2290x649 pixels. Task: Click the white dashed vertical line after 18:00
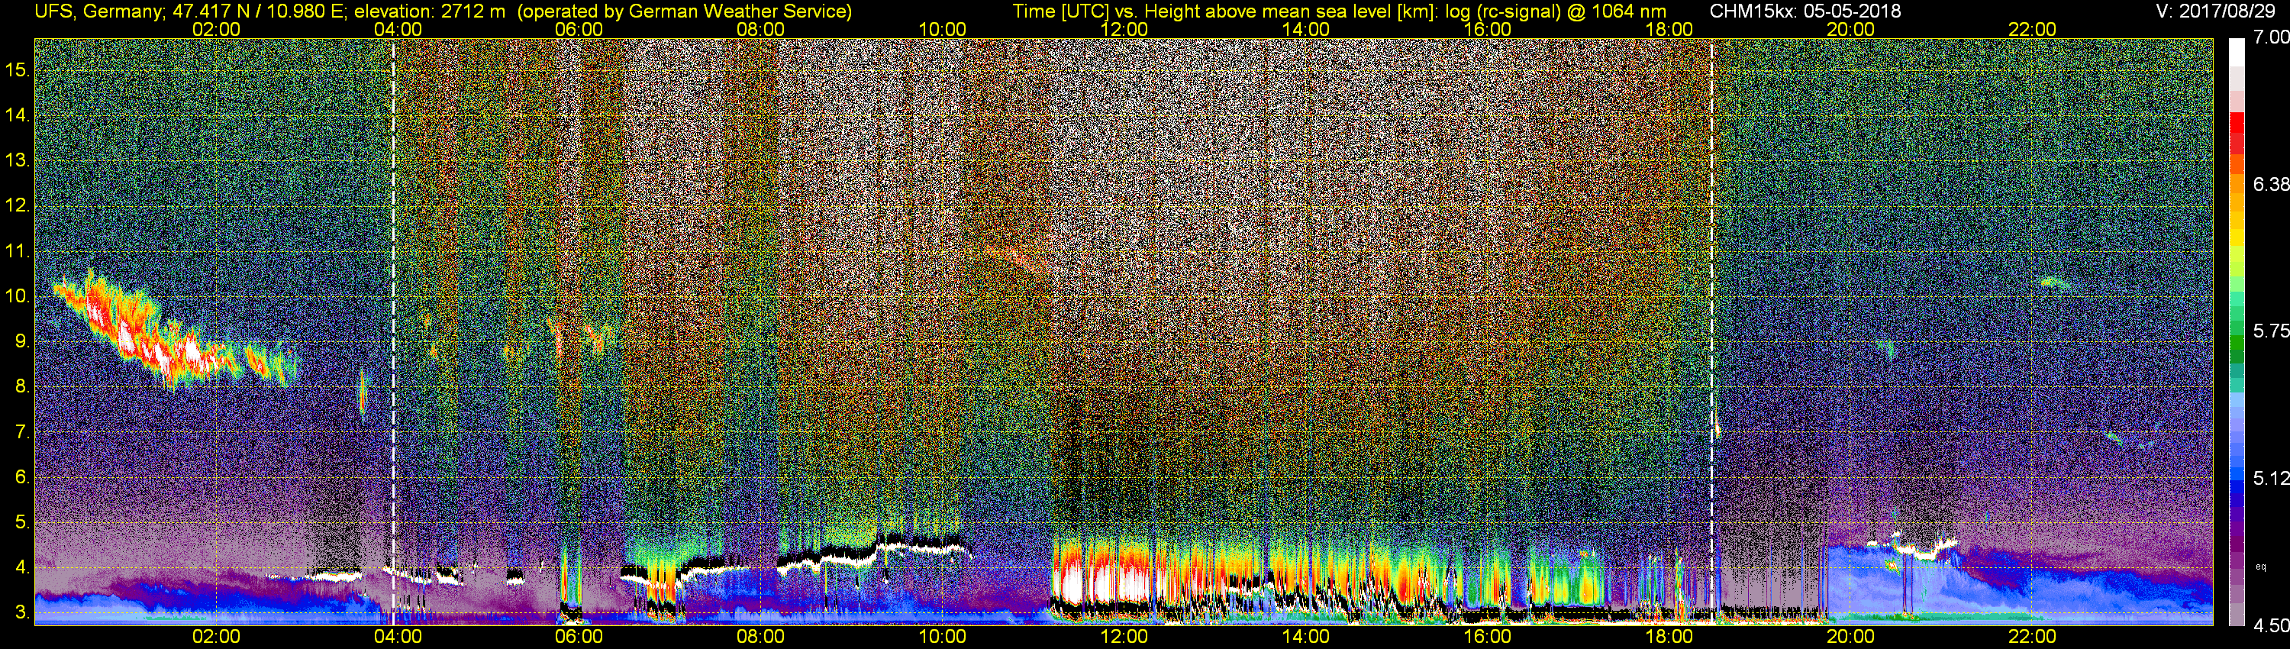(1711, 331)
